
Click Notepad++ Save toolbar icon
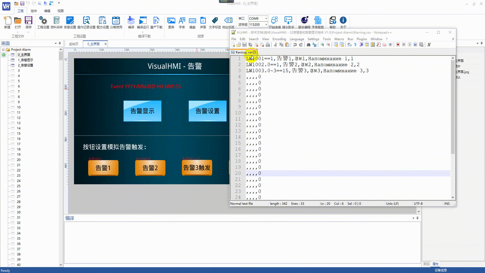click(244, 45)
